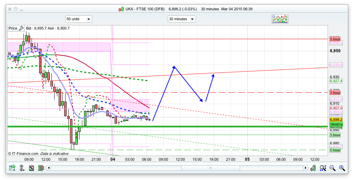Click the scrollbar right arrow
This screenshot has height=181, width=354.
click(x=305, y=168)
